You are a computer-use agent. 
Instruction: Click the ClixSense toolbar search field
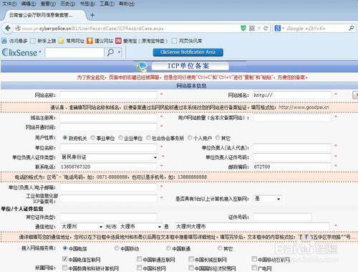(x=74, y=52)
